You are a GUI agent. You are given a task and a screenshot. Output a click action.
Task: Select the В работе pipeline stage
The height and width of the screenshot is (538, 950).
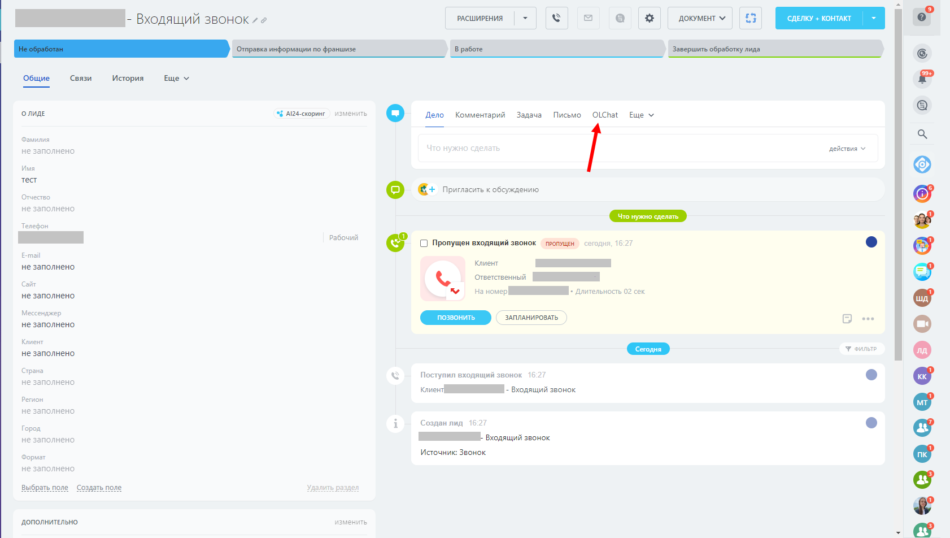coord(556,49)
